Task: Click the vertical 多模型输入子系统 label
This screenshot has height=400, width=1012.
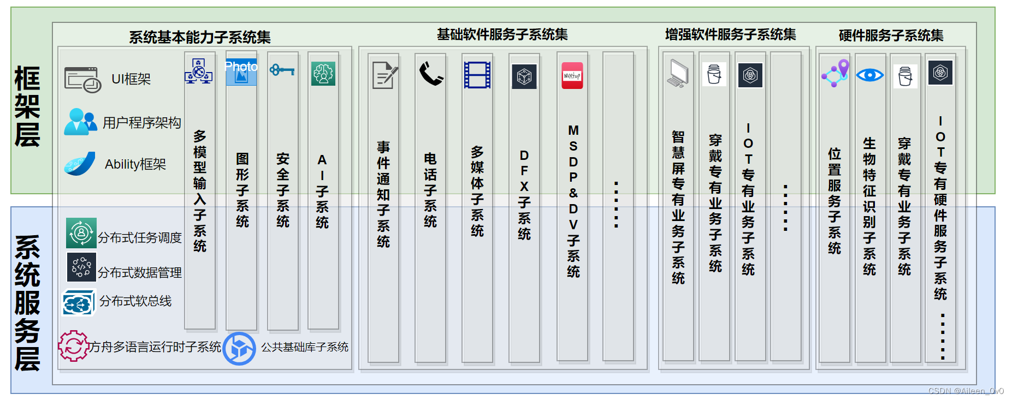Action: pos(200,191)
